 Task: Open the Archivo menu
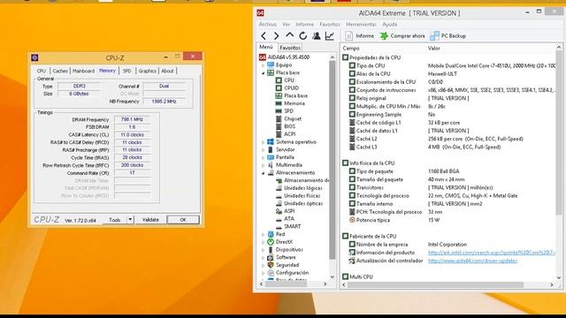[267, 24]
